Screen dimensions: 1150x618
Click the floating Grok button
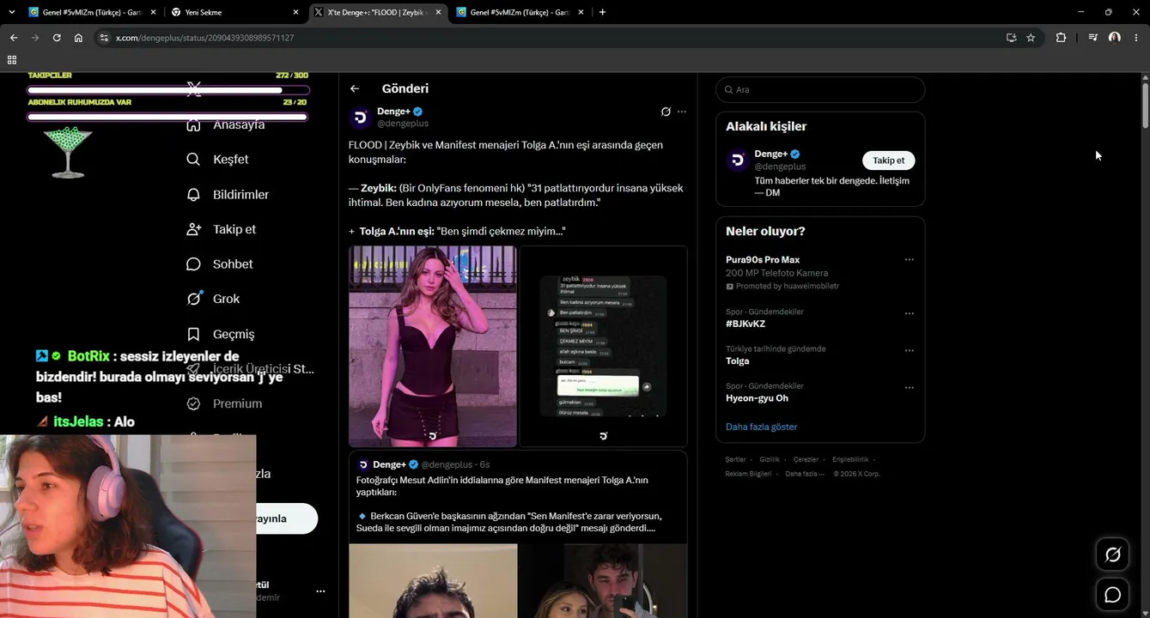click(x=1112, y=554)
